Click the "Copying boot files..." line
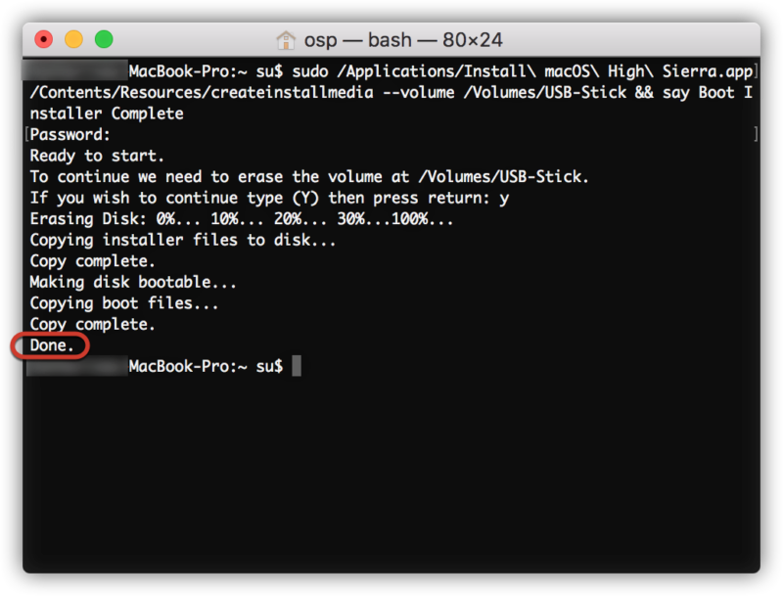 [x=123, y=303]
